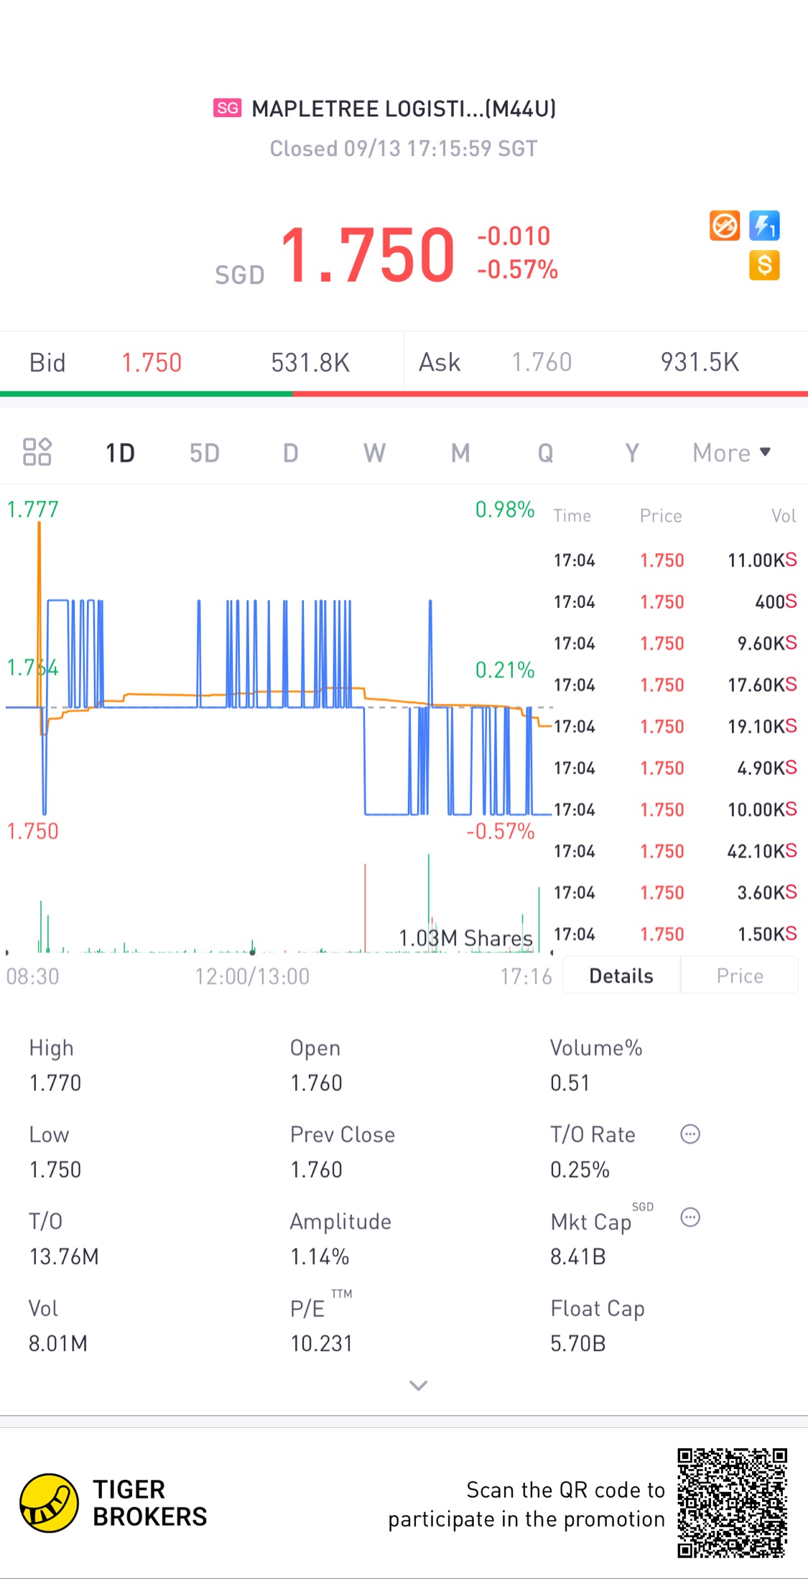Viewport: 808px width, 1579px height.
Task: Expand more stock details chevron
Action: 418,1385
